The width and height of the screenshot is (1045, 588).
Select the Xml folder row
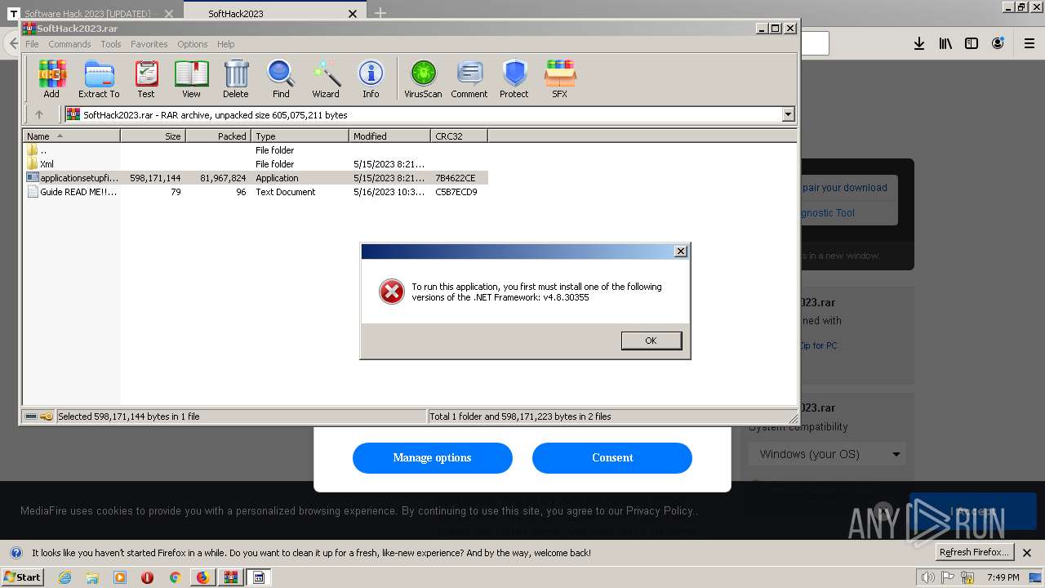[x=256, y=164]
